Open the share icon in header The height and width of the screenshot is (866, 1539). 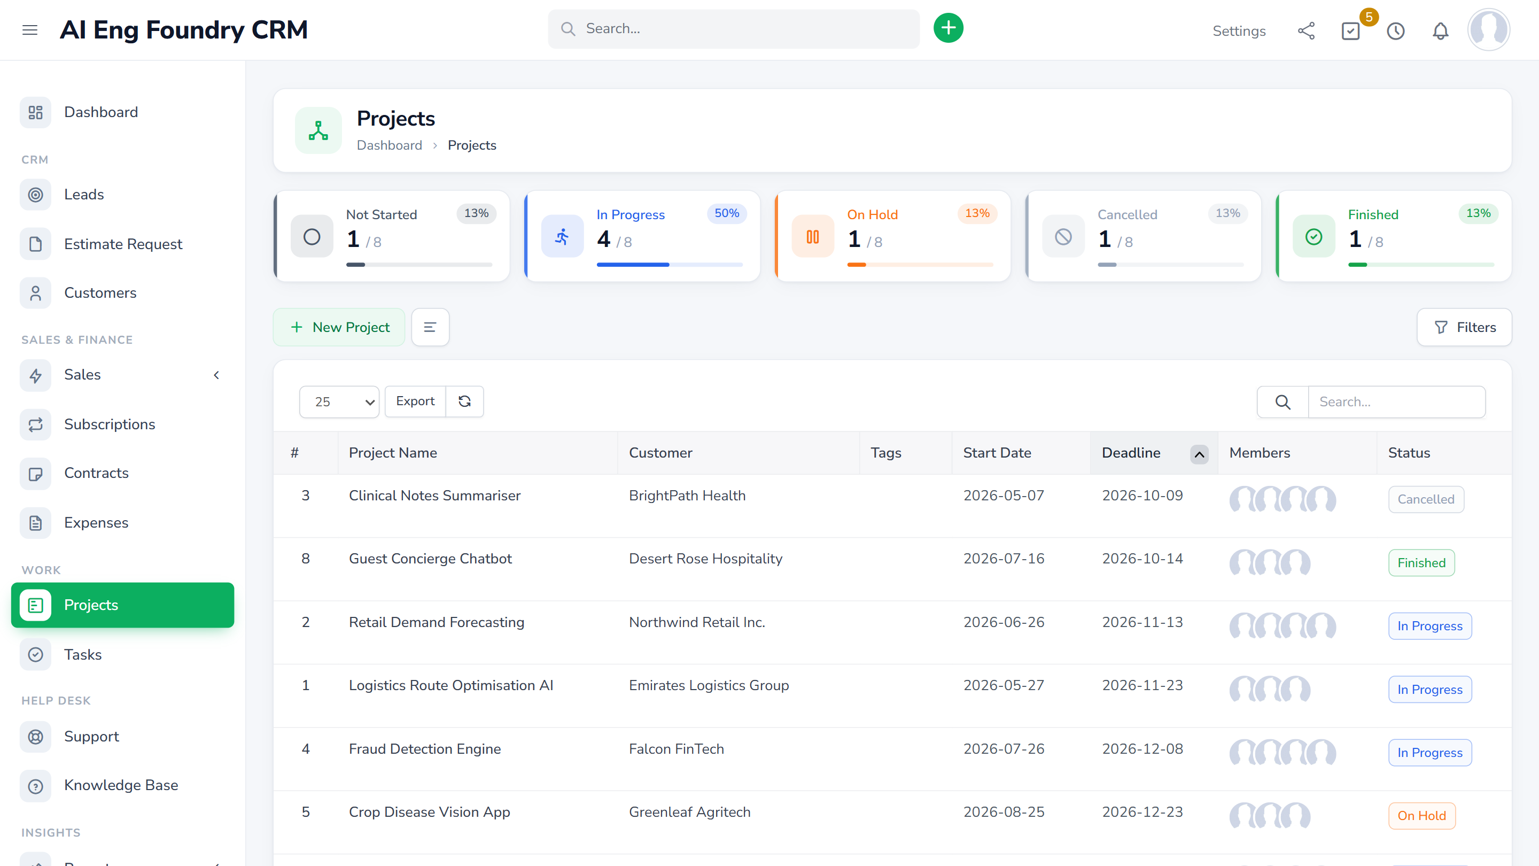(1306, 30)
